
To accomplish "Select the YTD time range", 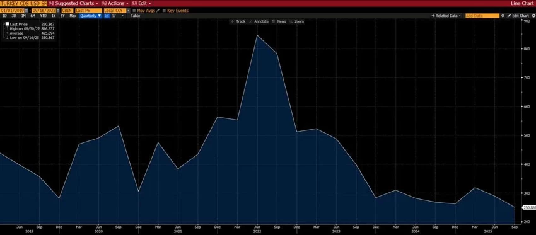I will (43, 16).
